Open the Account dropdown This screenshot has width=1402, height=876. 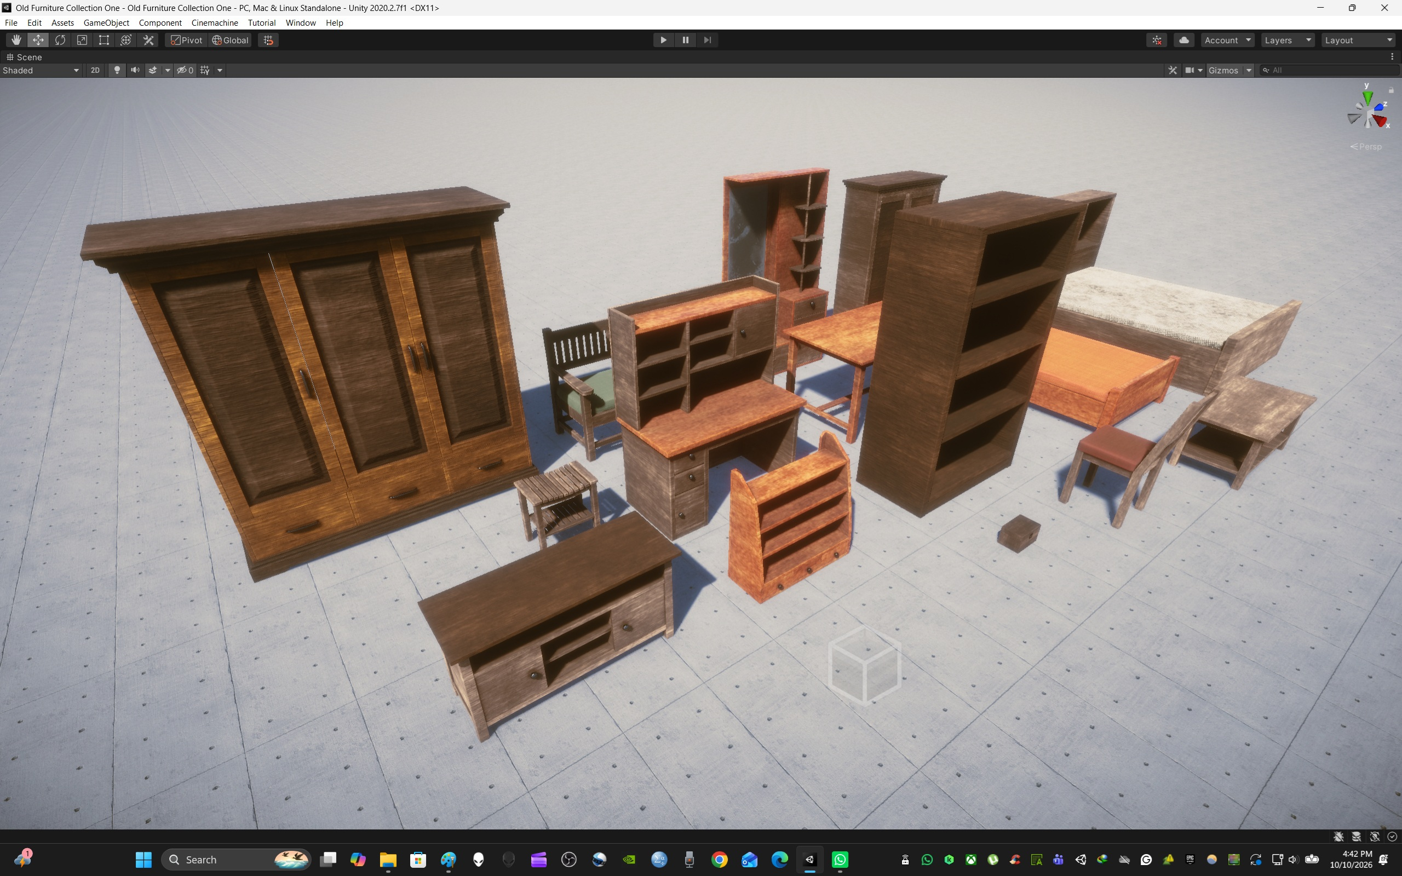(x=1228, y=40)
